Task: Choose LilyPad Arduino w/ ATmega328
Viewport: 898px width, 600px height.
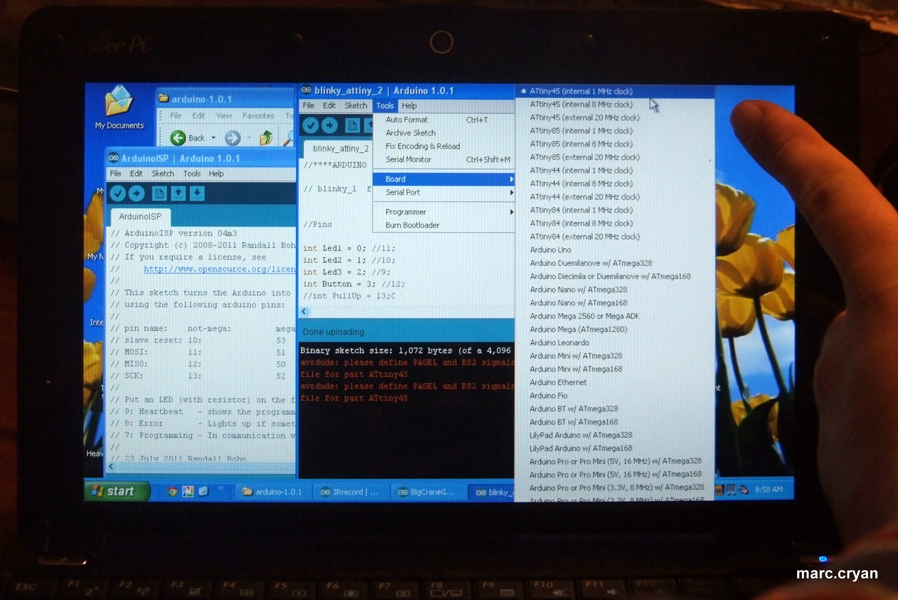Action: click(614, 435)
